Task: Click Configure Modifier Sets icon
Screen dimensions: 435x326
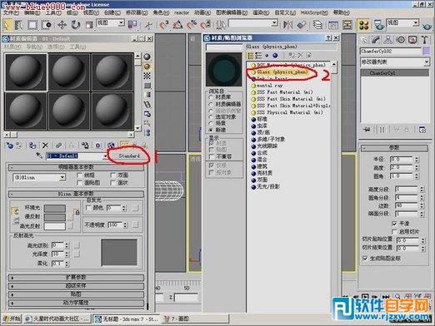Action: 422,130
